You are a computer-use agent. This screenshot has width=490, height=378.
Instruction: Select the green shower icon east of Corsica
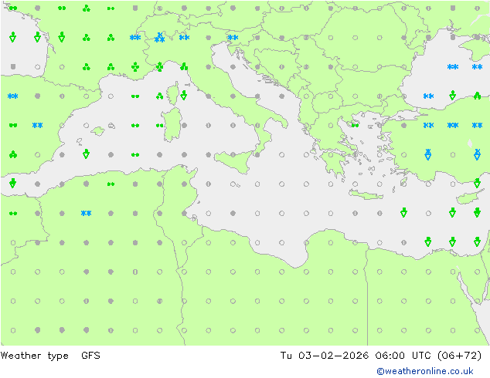pyautogui.click(x=184, y=96)
